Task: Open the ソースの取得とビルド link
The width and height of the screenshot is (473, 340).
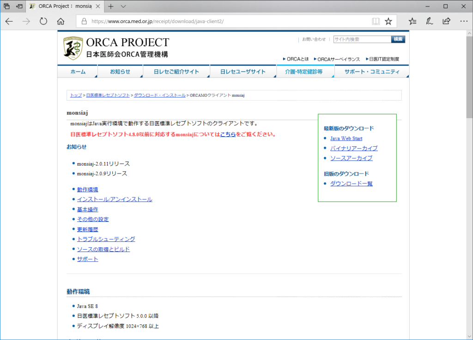Action: [103, 250]
